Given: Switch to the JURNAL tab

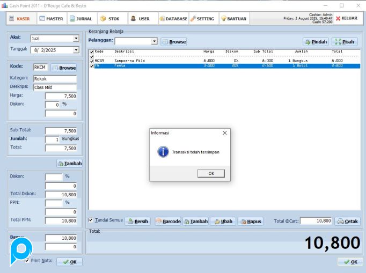Looking at the screenshot, I should click(80, 18).
